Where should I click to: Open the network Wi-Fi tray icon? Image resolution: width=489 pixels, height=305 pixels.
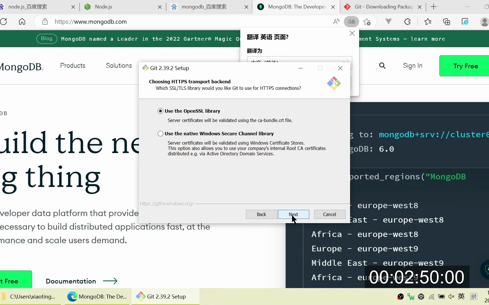(432, 297)
